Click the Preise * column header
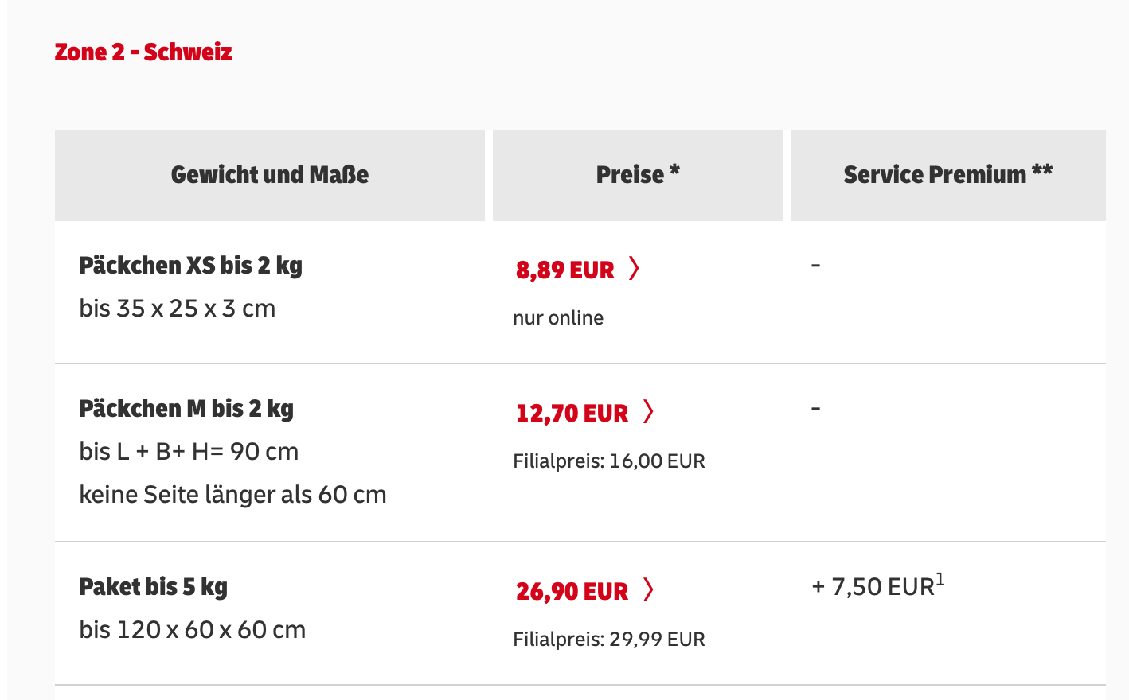The width and height of the screenshot is (1129, 700). [638, 175]
